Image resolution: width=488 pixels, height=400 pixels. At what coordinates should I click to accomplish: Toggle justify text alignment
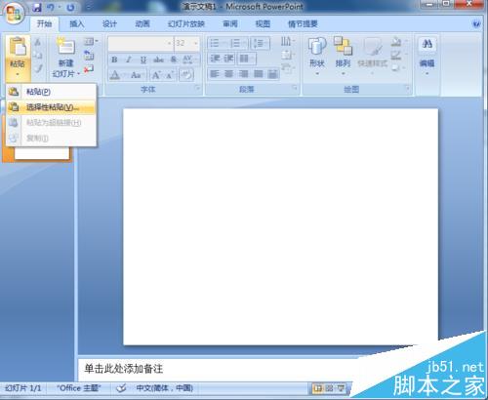(x=259, y=74)
